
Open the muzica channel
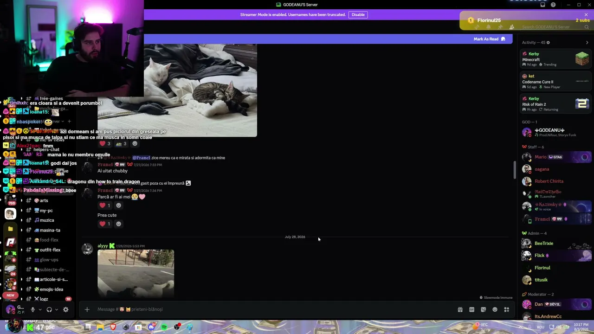pyautogui.click(x=46, y=220)
